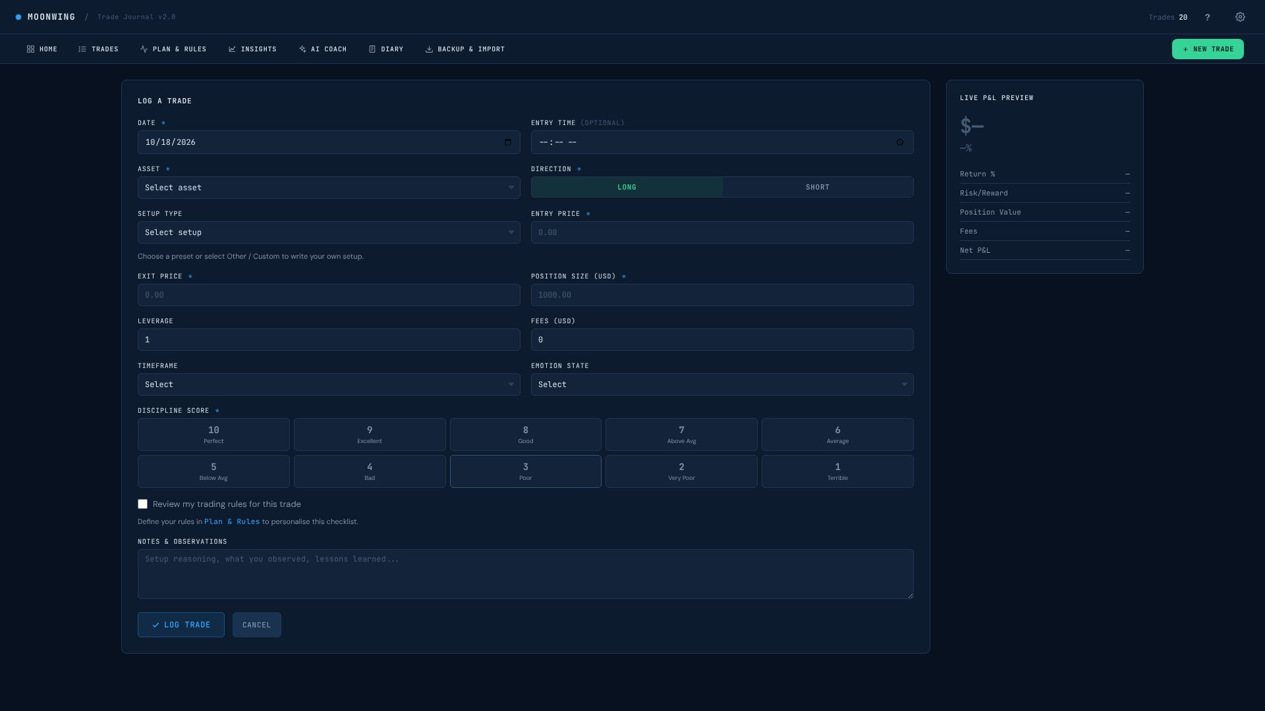Click the Moonwing logo dot

click(x=18, y=17)
